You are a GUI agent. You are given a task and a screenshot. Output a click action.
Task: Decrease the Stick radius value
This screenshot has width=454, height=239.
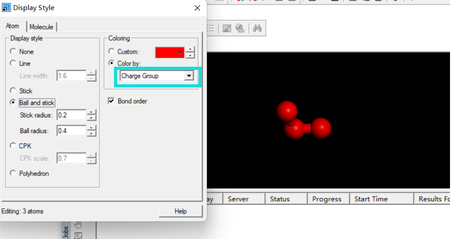point(91,118)
